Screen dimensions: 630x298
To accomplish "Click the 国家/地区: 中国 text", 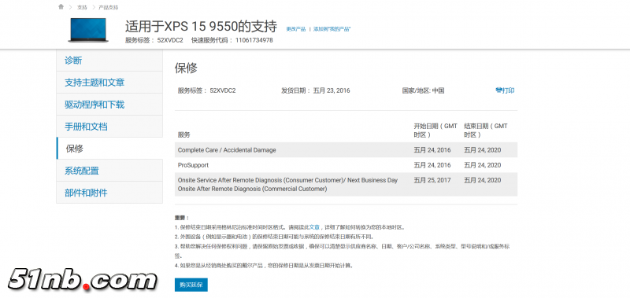I will [423, 90].
